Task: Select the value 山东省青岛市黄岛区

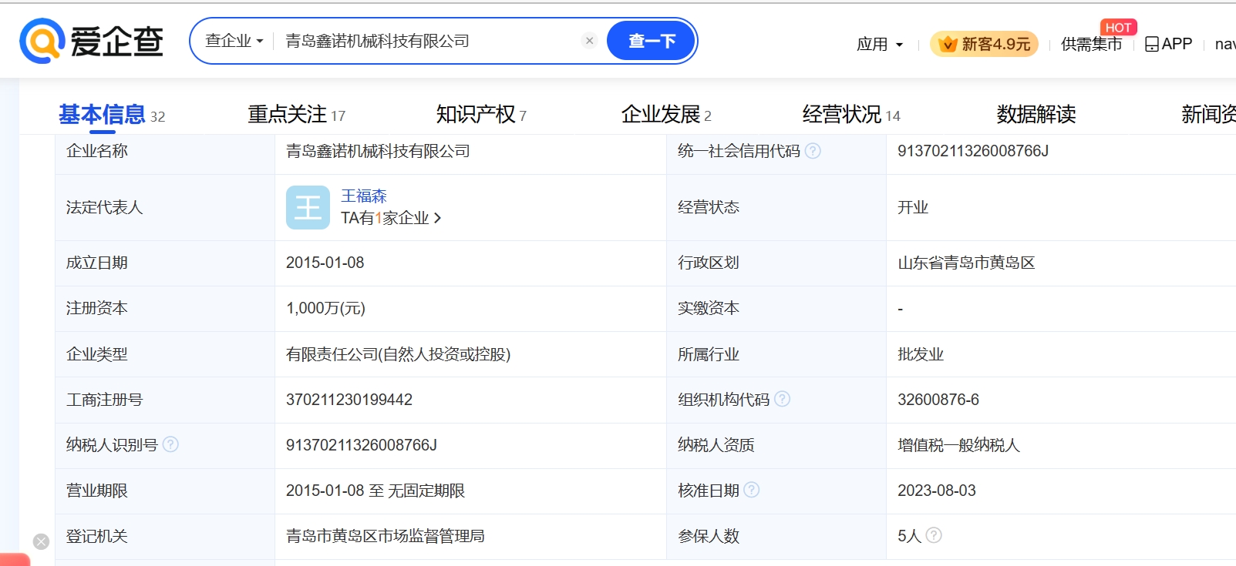Action: [x=966, y=263]
